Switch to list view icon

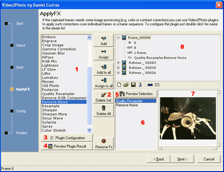click(157, 85)
